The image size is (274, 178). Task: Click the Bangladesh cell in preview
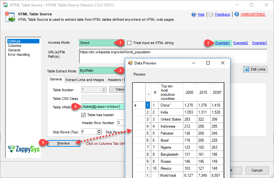(171, 154)
